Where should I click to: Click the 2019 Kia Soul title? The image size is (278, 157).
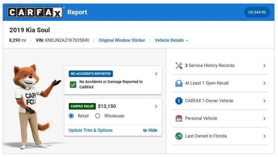[30, 30]
